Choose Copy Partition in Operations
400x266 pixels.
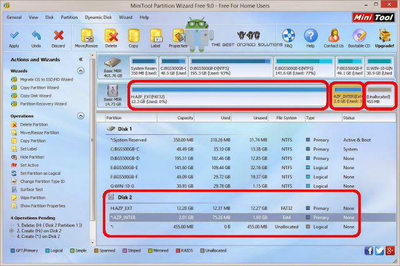[x=33, y=141]
